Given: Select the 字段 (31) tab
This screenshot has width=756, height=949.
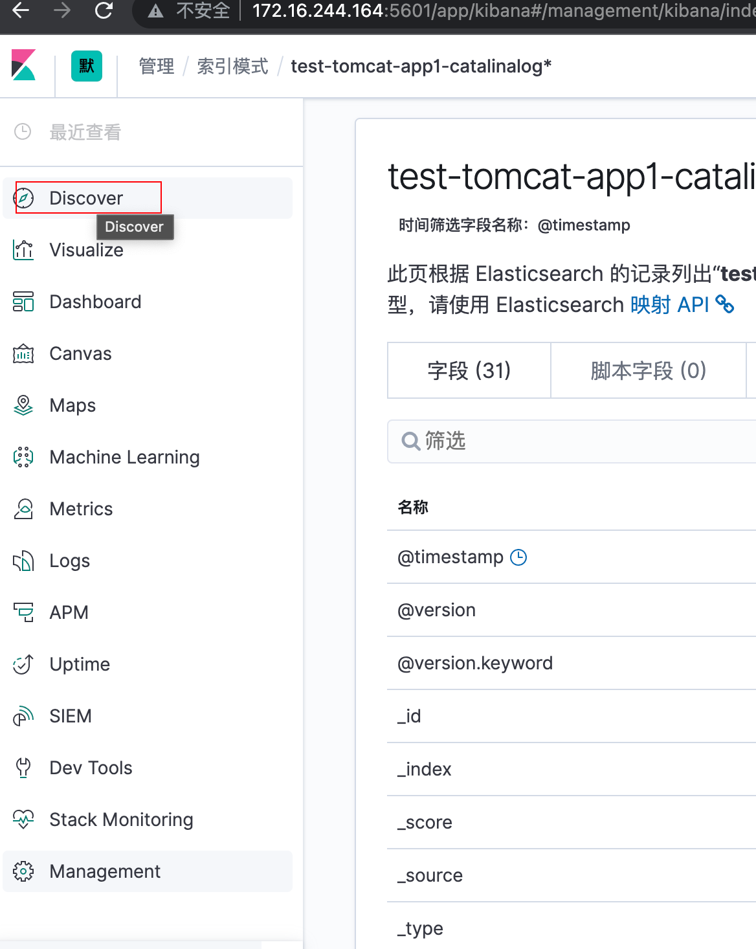Looking at the screenshot, I should click(x=469, y=370).
